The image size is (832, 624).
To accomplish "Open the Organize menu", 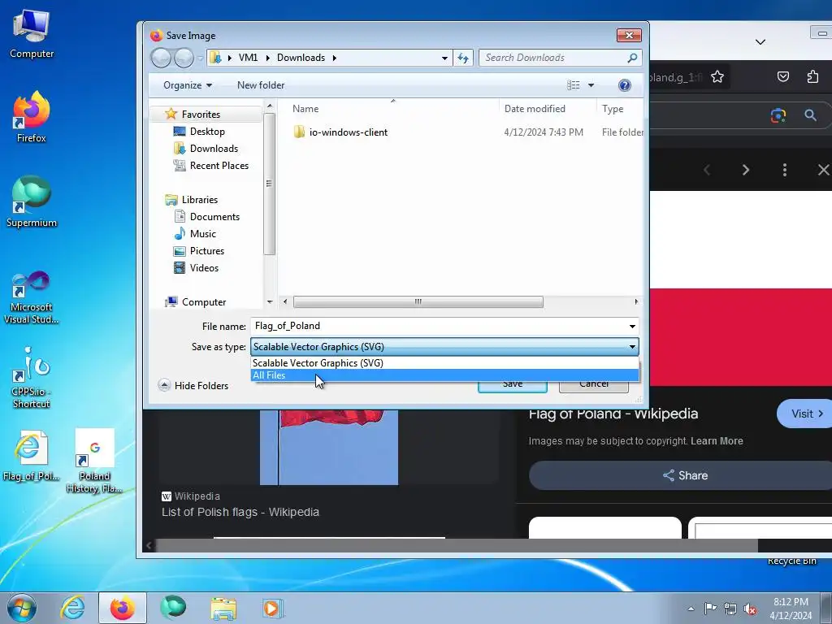I will click(x=188, y=84).
